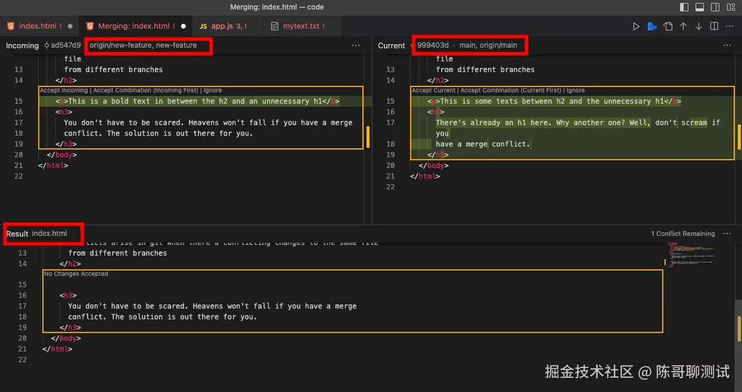Click Current pane scrollbar conflict marker
Viewport: 742px width, 392px height.
pyautogui.click(x=739, y=137)
